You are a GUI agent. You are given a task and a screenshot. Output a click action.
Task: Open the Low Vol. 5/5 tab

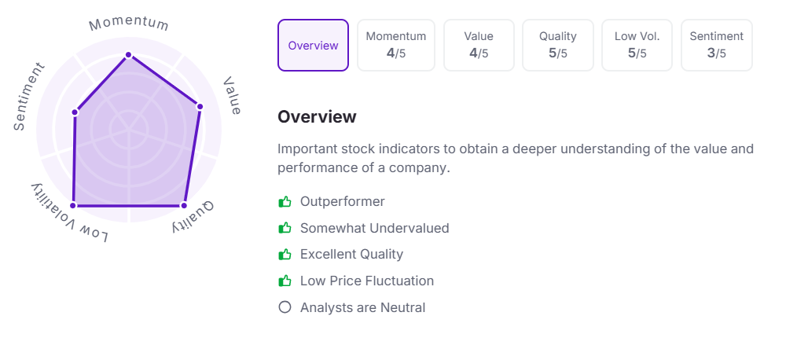[637, 46]
